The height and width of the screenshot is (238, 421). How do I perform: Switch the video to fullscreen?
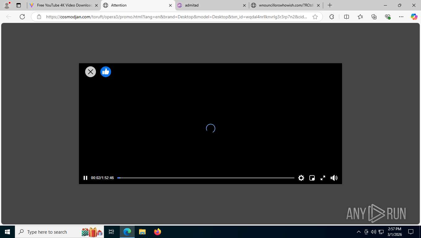tap(323, 178)
